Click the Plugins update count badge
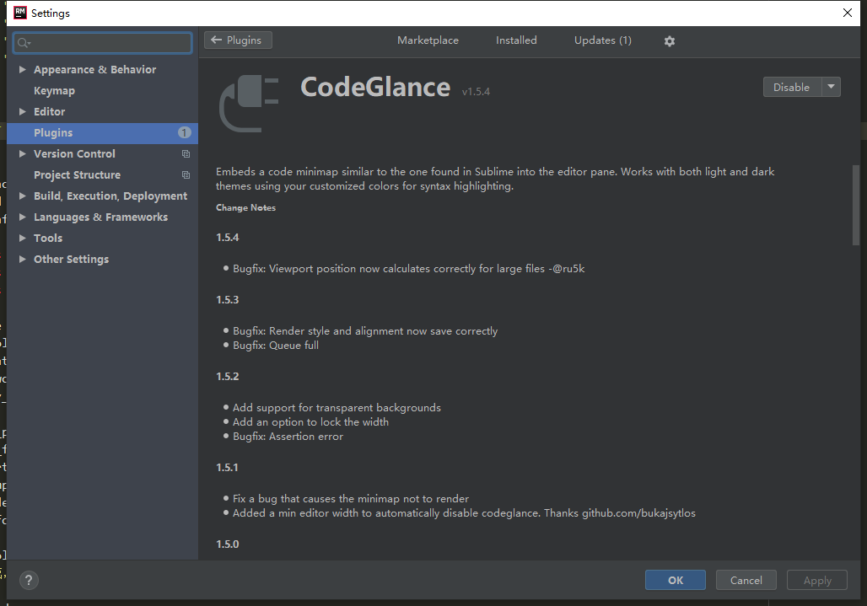867x606 pixels. pyautogui.click(x=184, y=133)
